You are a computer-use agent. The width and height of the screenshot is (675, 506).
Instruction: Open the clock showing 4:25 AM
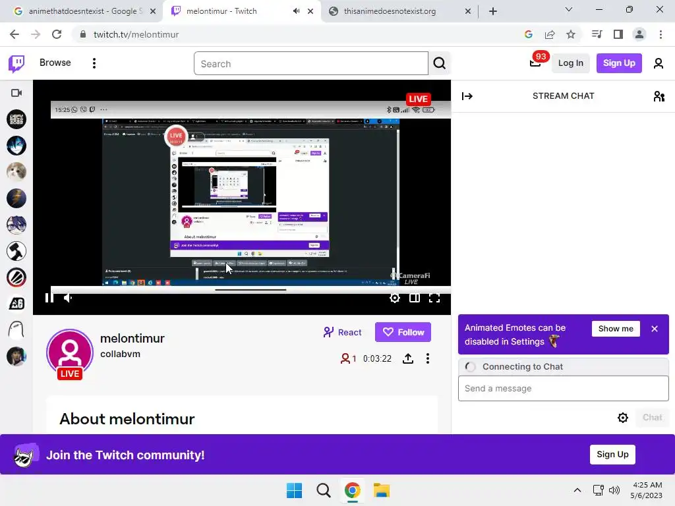coord(647,490)
